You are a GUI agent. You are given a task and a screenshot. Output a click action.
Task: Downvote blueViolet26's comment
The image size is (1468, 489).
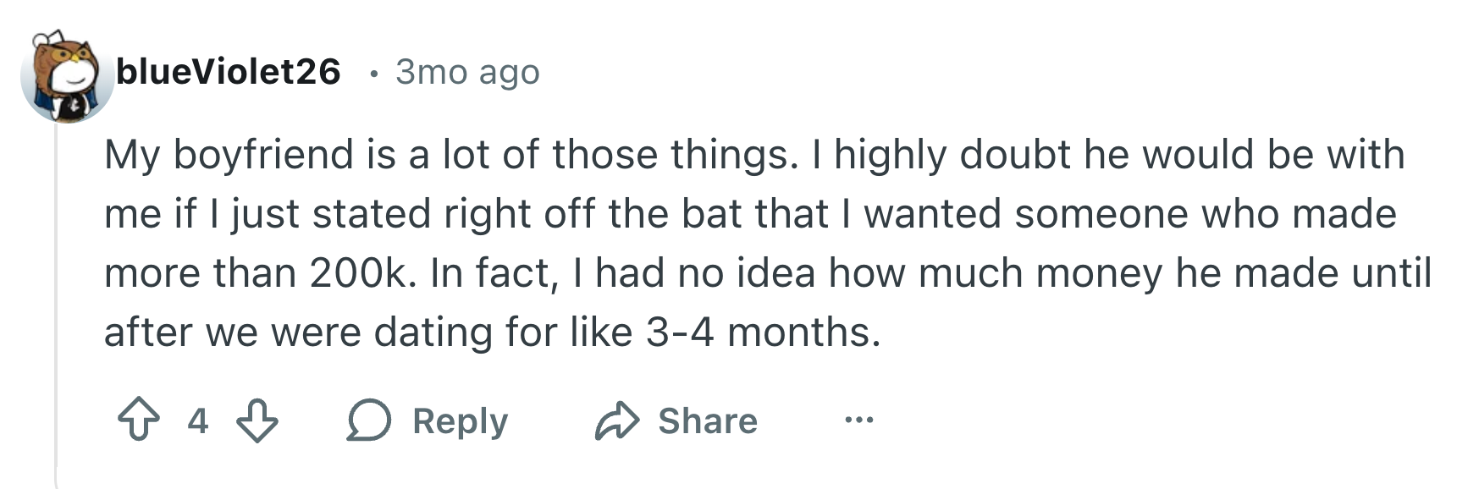coord(257,420)
